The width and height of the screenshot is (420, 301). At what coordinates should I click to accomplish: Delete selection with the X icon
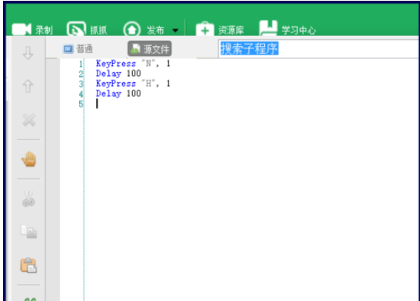(x=29, y=120)
